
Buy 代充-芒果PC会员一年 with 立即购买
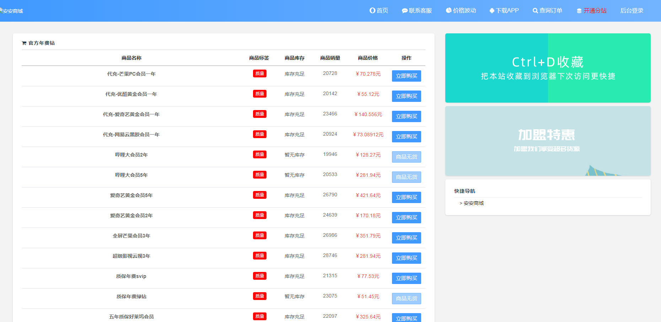click(x=406, y=76)
